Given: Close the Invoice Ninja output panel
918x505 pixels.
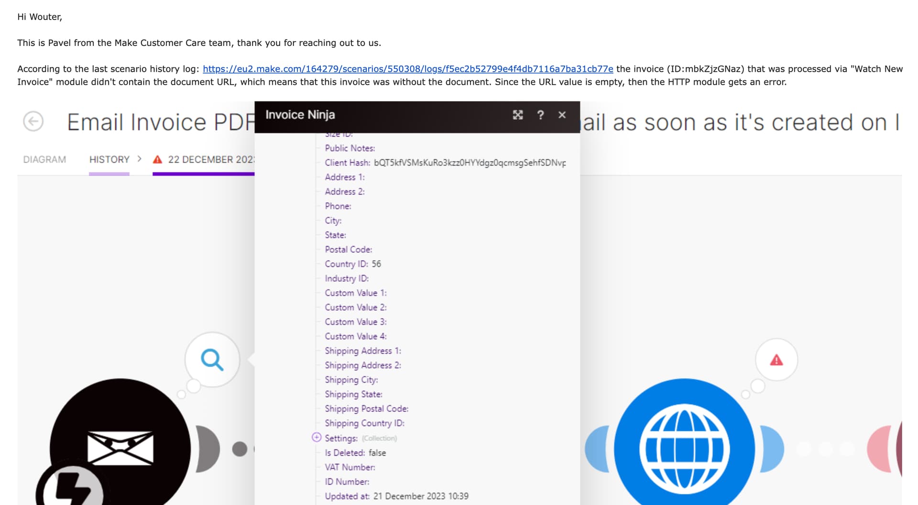Looking at the screenshot, I should (x=562, y=115).
